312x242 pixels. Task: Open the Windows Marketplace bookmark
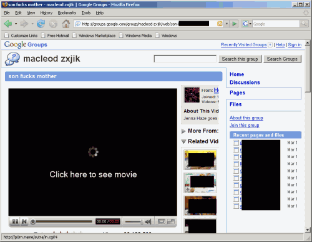click(x=94, y=36)
